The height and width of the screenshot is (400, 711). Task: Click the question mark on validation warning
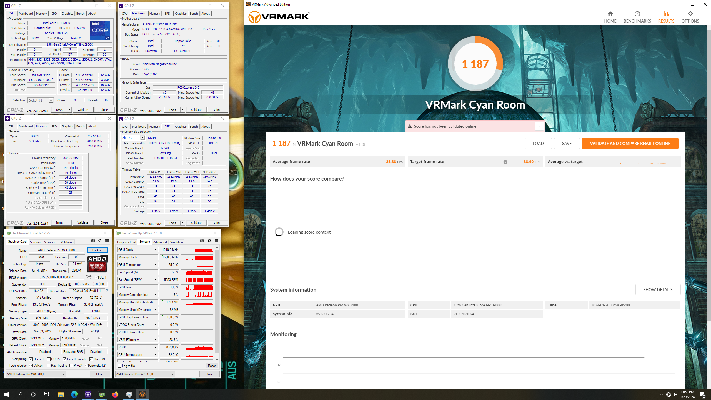539,126
